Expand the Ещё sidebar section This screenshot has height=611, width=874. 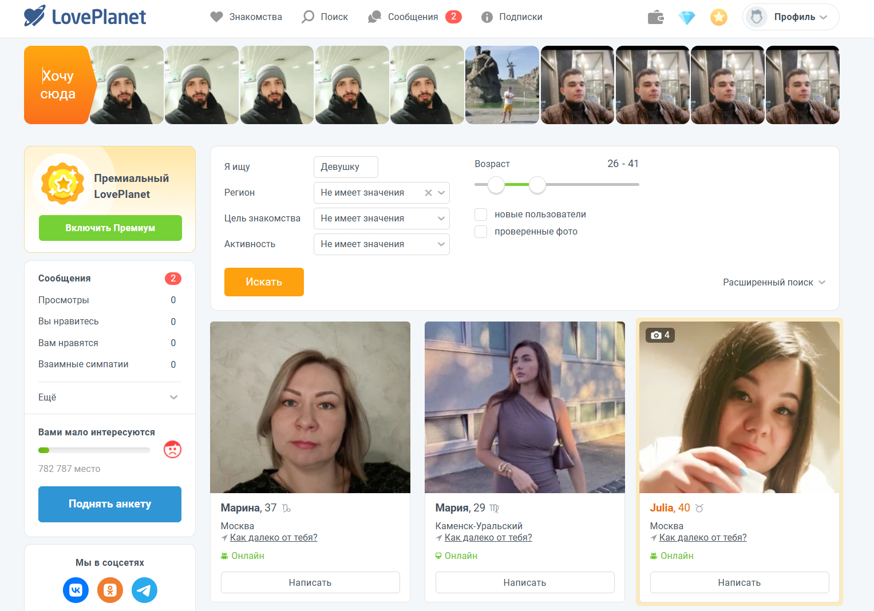[108, 398]
